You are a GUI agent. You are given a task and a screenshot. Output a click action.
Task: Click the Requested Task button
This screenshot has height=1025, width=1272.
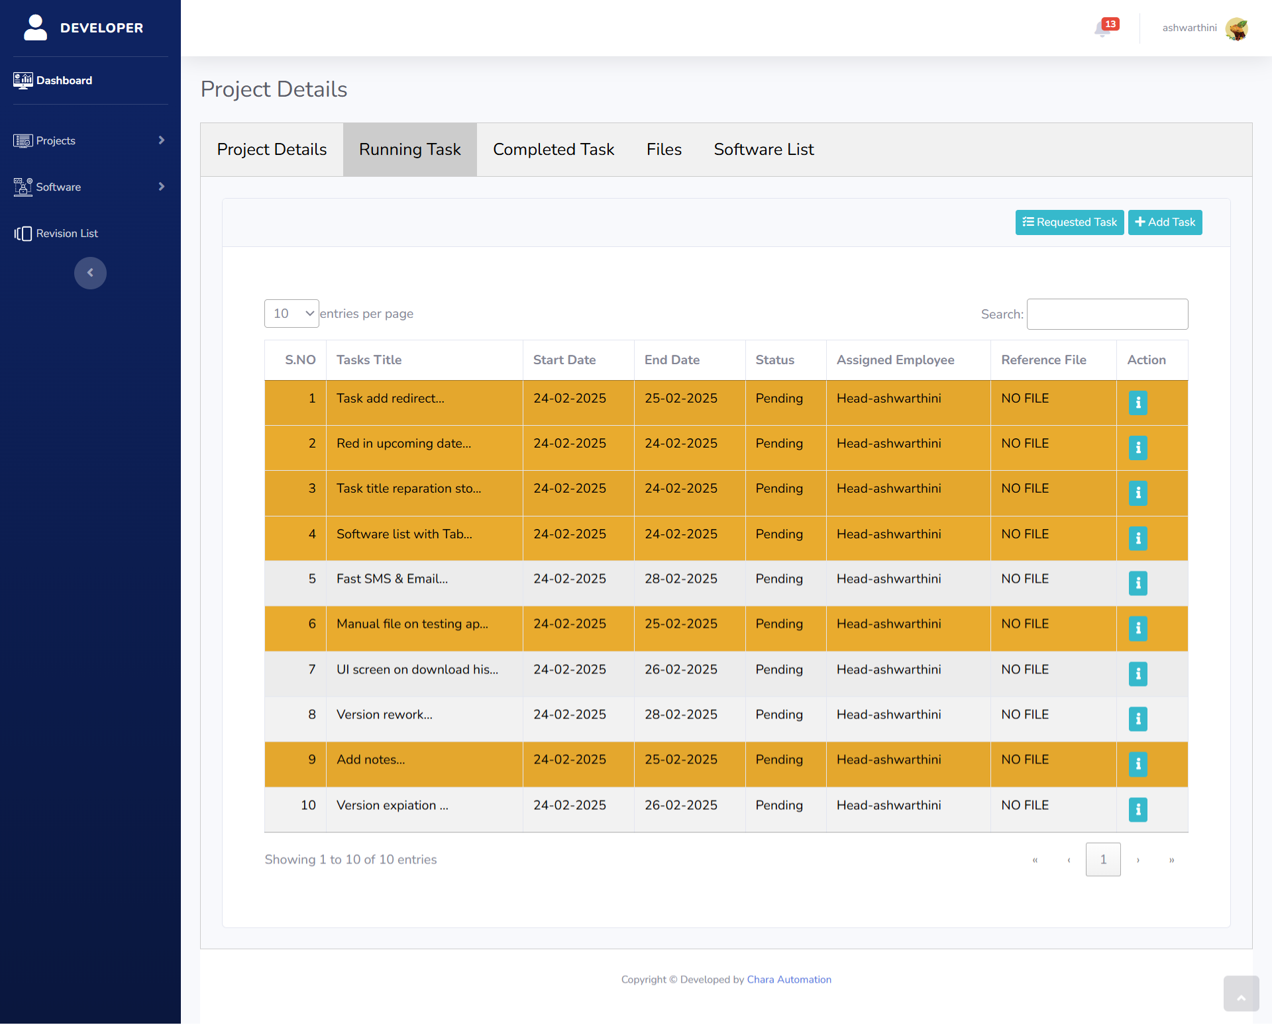pos(1069,222)
